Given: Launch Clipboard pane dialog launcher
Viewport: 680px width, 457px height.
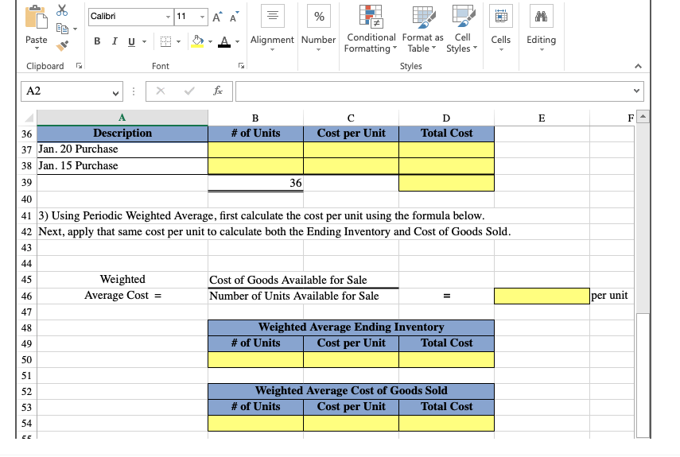Looking at the screenshot, I should pos(79,66).
